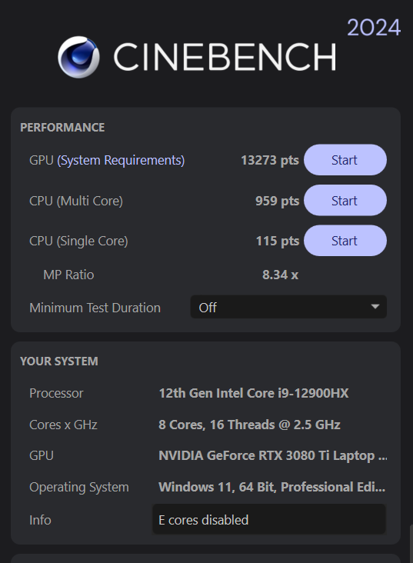Click the CINEBENCH title text
The image size is (413, 563).
(225, 57)
